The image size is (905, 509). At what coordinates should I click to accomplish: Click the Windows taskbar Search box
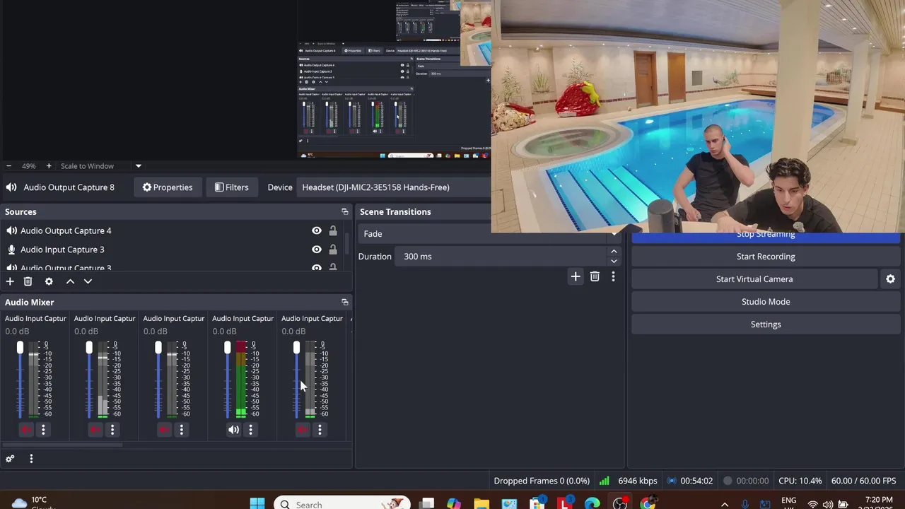(341, 504)
